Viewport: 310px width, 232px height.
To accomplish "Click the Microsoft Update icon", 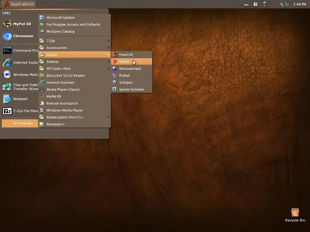I will click(42, 18).
